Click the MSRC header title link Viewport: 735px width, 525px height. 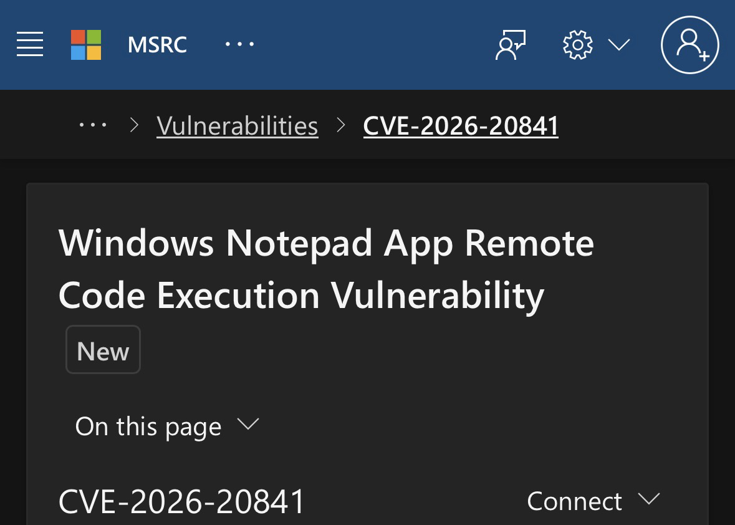(157, 45)
